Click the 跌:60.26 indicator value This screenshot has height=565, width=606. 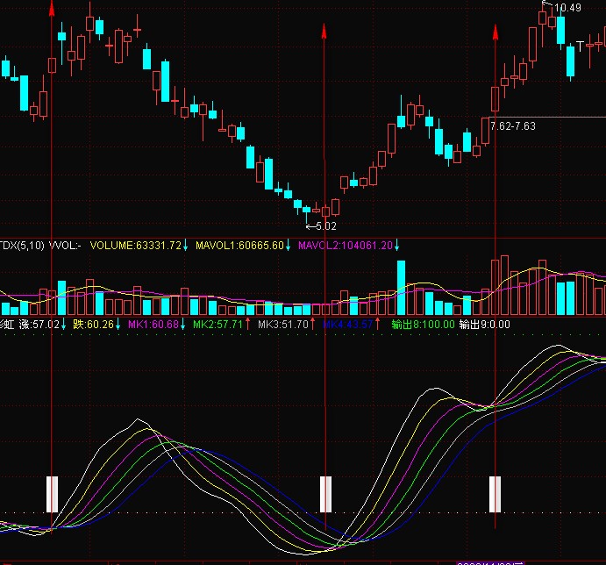(93, 325)
